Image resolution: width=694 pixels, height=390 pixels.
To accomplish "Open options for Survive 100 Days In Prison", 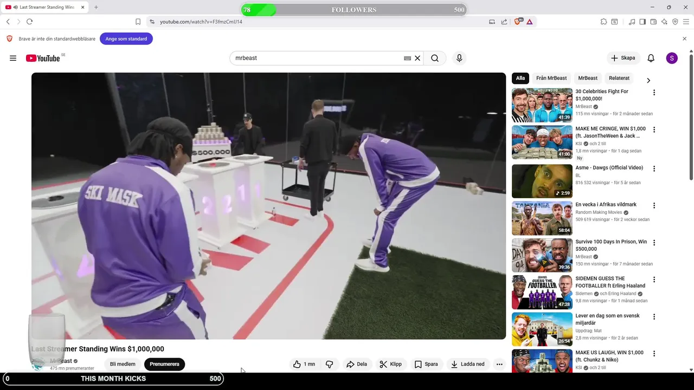I will tap(654, 243).
